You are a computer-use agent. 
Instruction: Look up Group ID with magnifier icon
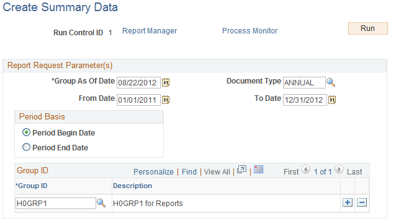pos(101,203)
